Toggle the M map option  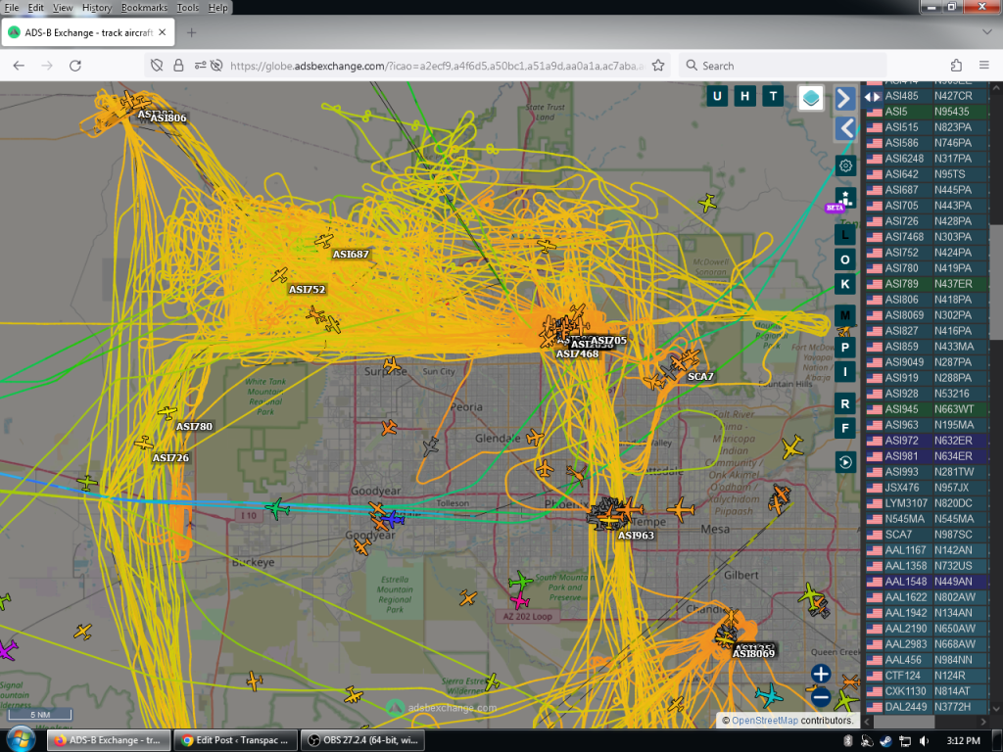[x=845, y=315]
